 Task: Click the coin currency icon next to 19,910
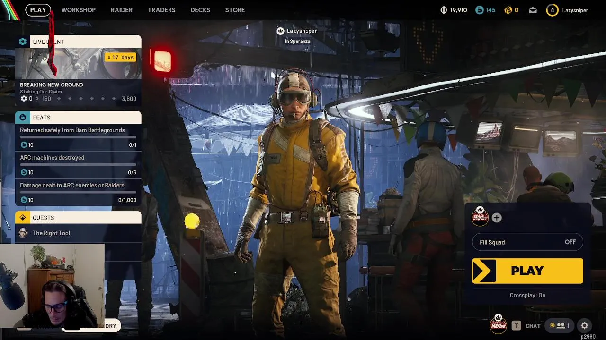tap(444, 10)
